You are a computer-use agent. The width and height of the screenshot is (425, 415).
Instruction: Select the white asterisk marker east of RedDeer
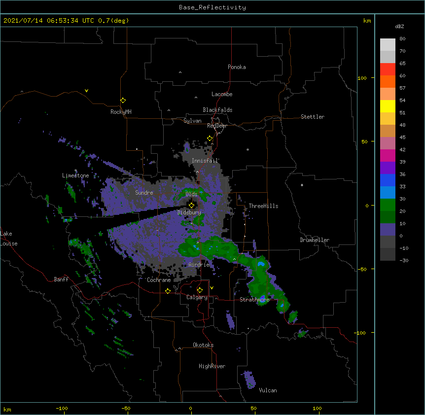(248, 149)
